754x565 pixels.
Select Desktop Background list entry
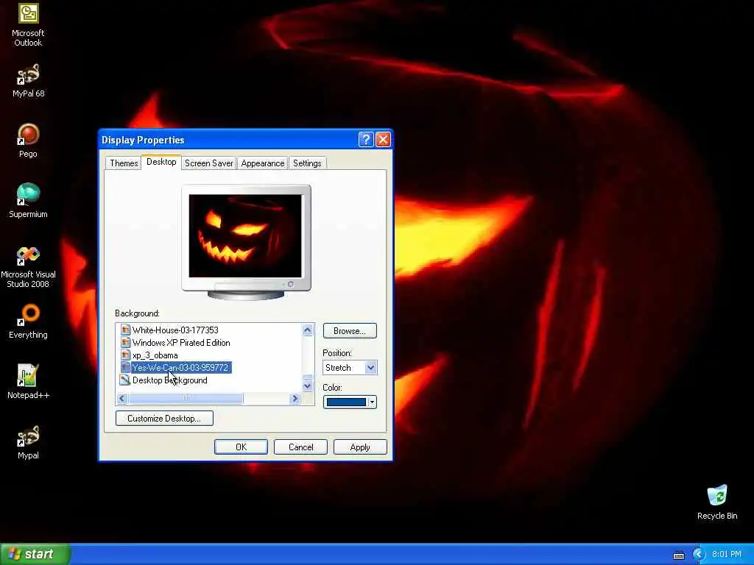coord(170,380)
